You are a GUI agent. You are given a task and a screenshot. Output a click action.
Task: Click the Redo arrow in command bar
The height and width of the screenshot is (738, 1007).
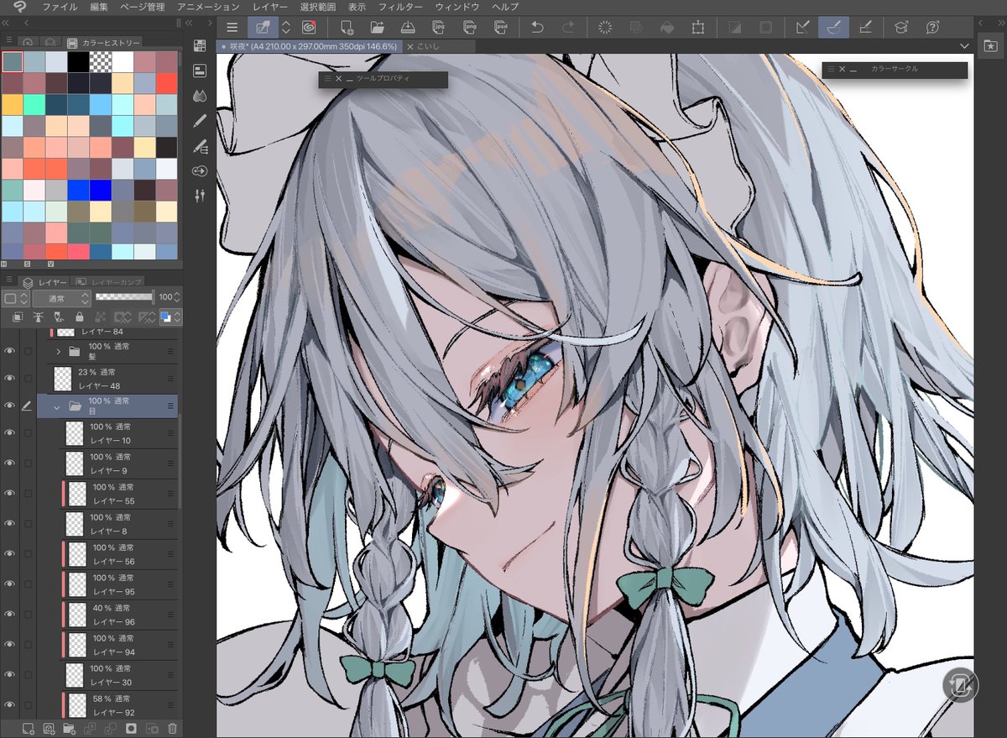pos(568,28)
